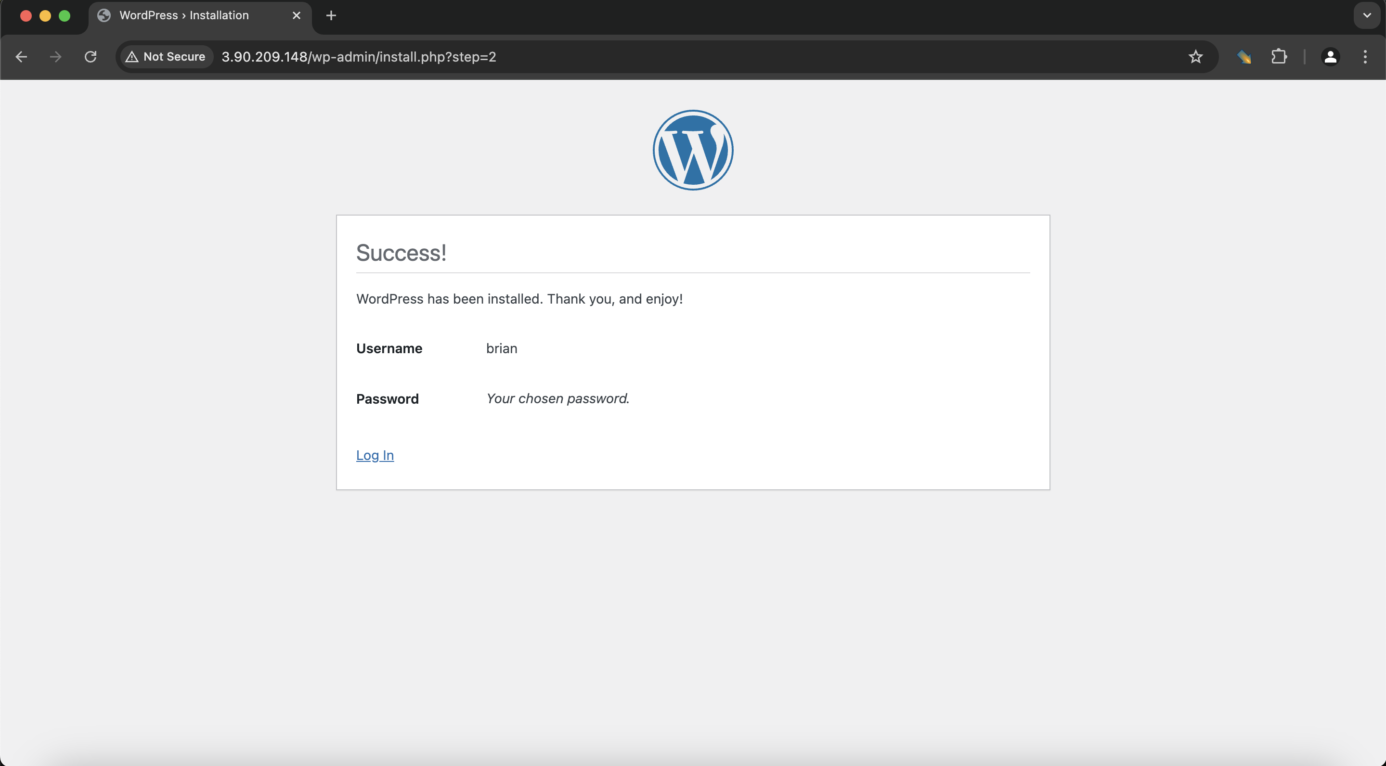Image resolution: width=1386 pixels, height=766 pixels.
Task: Open the Extensions puzzle icon
Action: point(1279,57)
